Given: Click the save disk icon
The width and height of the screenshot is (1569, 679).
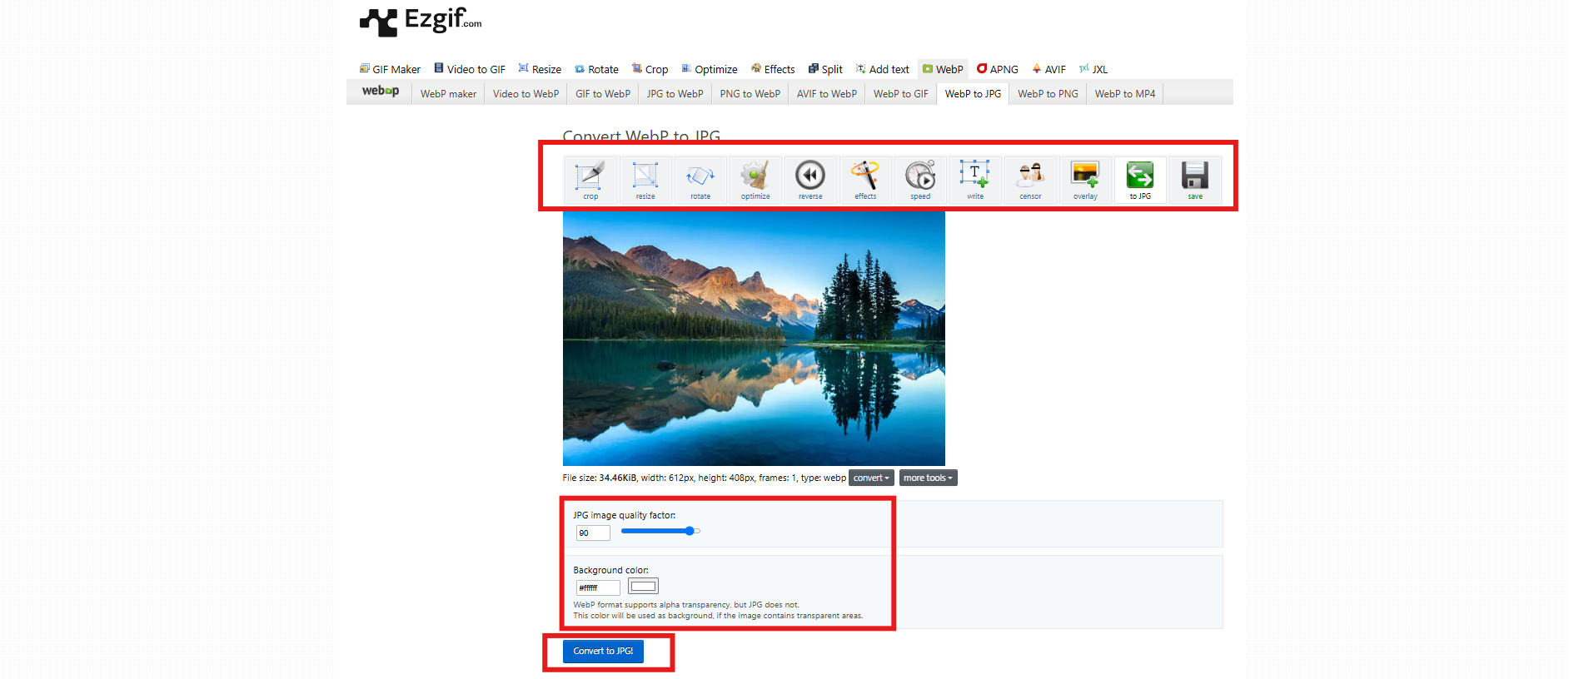Looking at the screenshot, I should coord(1195,180).
